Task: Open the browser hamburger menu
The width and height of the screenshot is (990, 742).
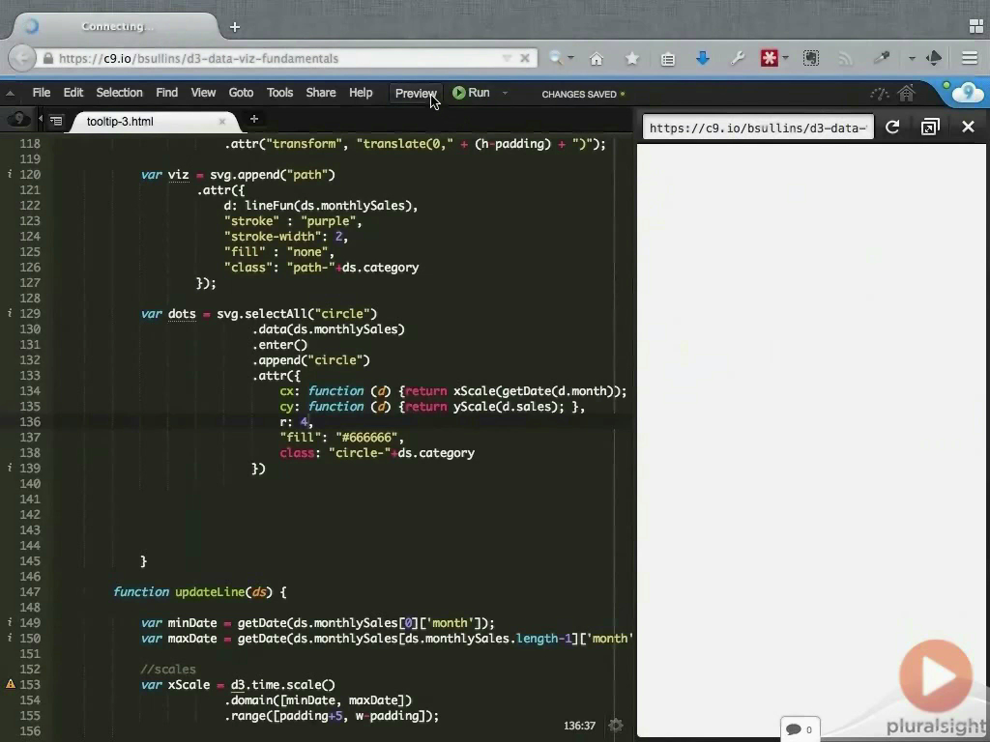Action: click(x=969, y=59)
